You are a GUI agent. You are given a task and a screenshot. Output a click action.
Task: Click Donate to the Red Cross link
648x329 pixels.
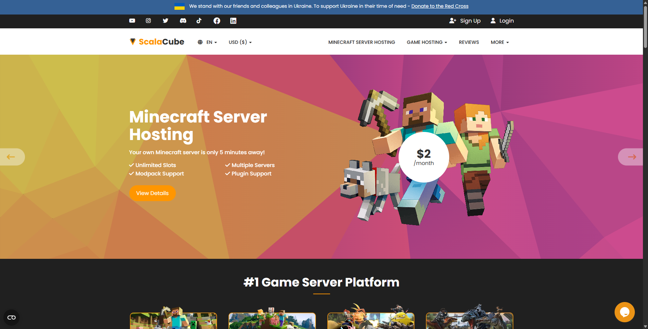point(440,6)
